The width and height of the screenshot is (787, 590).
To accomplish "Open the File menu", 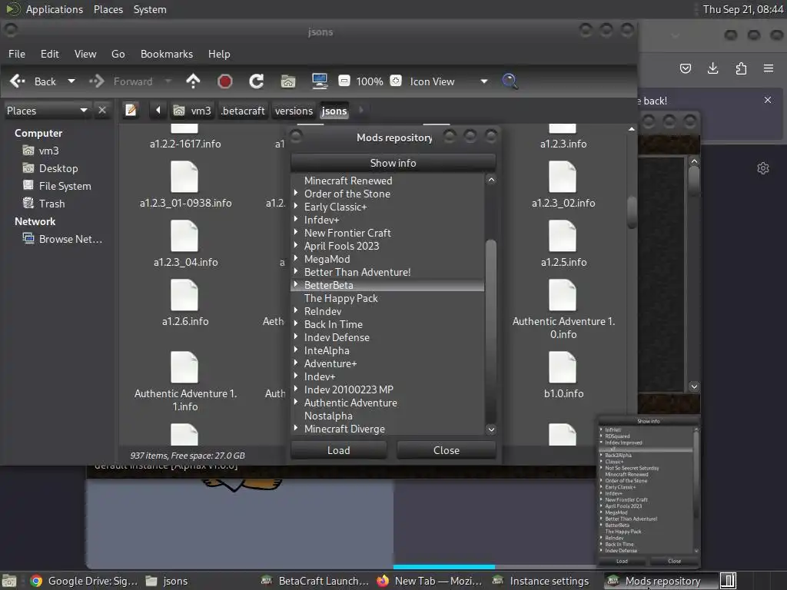I will pyautogui.click(x=17, y=54).
